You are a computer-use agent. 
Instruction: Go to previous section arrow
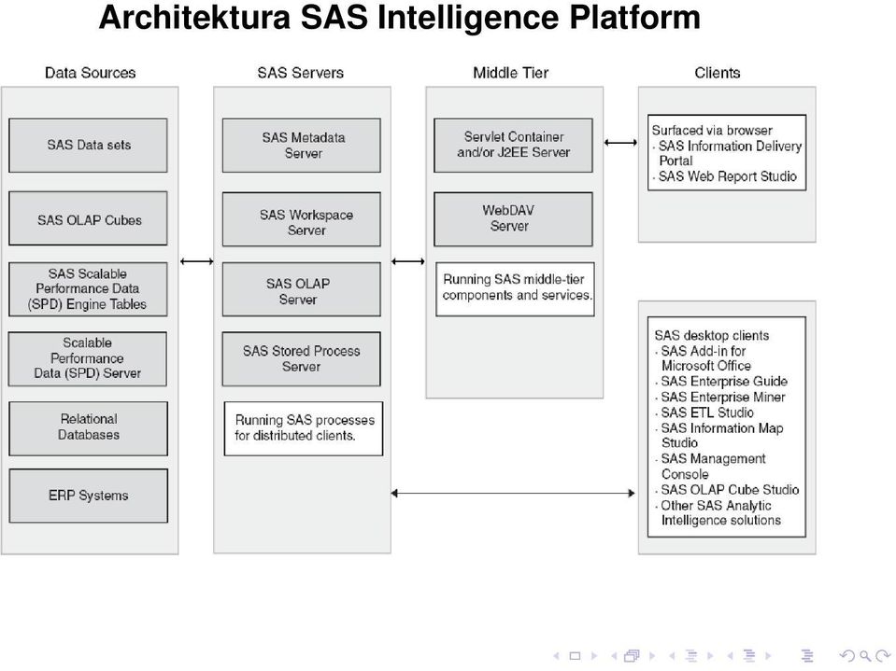730,655
